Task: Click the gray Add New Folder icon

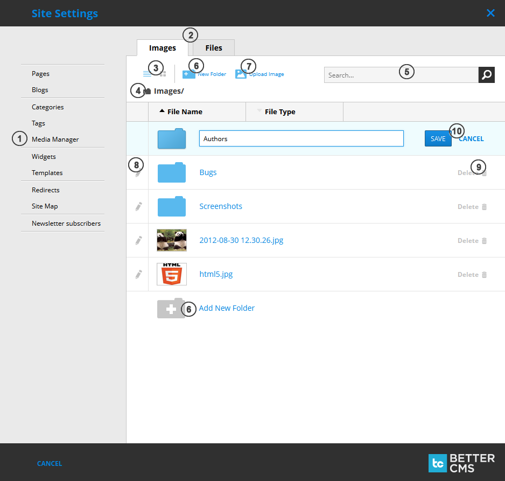Action: [171, 309]
